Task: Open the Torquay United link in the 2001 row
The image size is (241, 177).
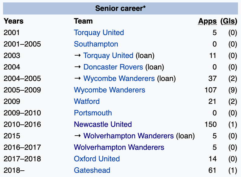Action: tap(99, 33)
